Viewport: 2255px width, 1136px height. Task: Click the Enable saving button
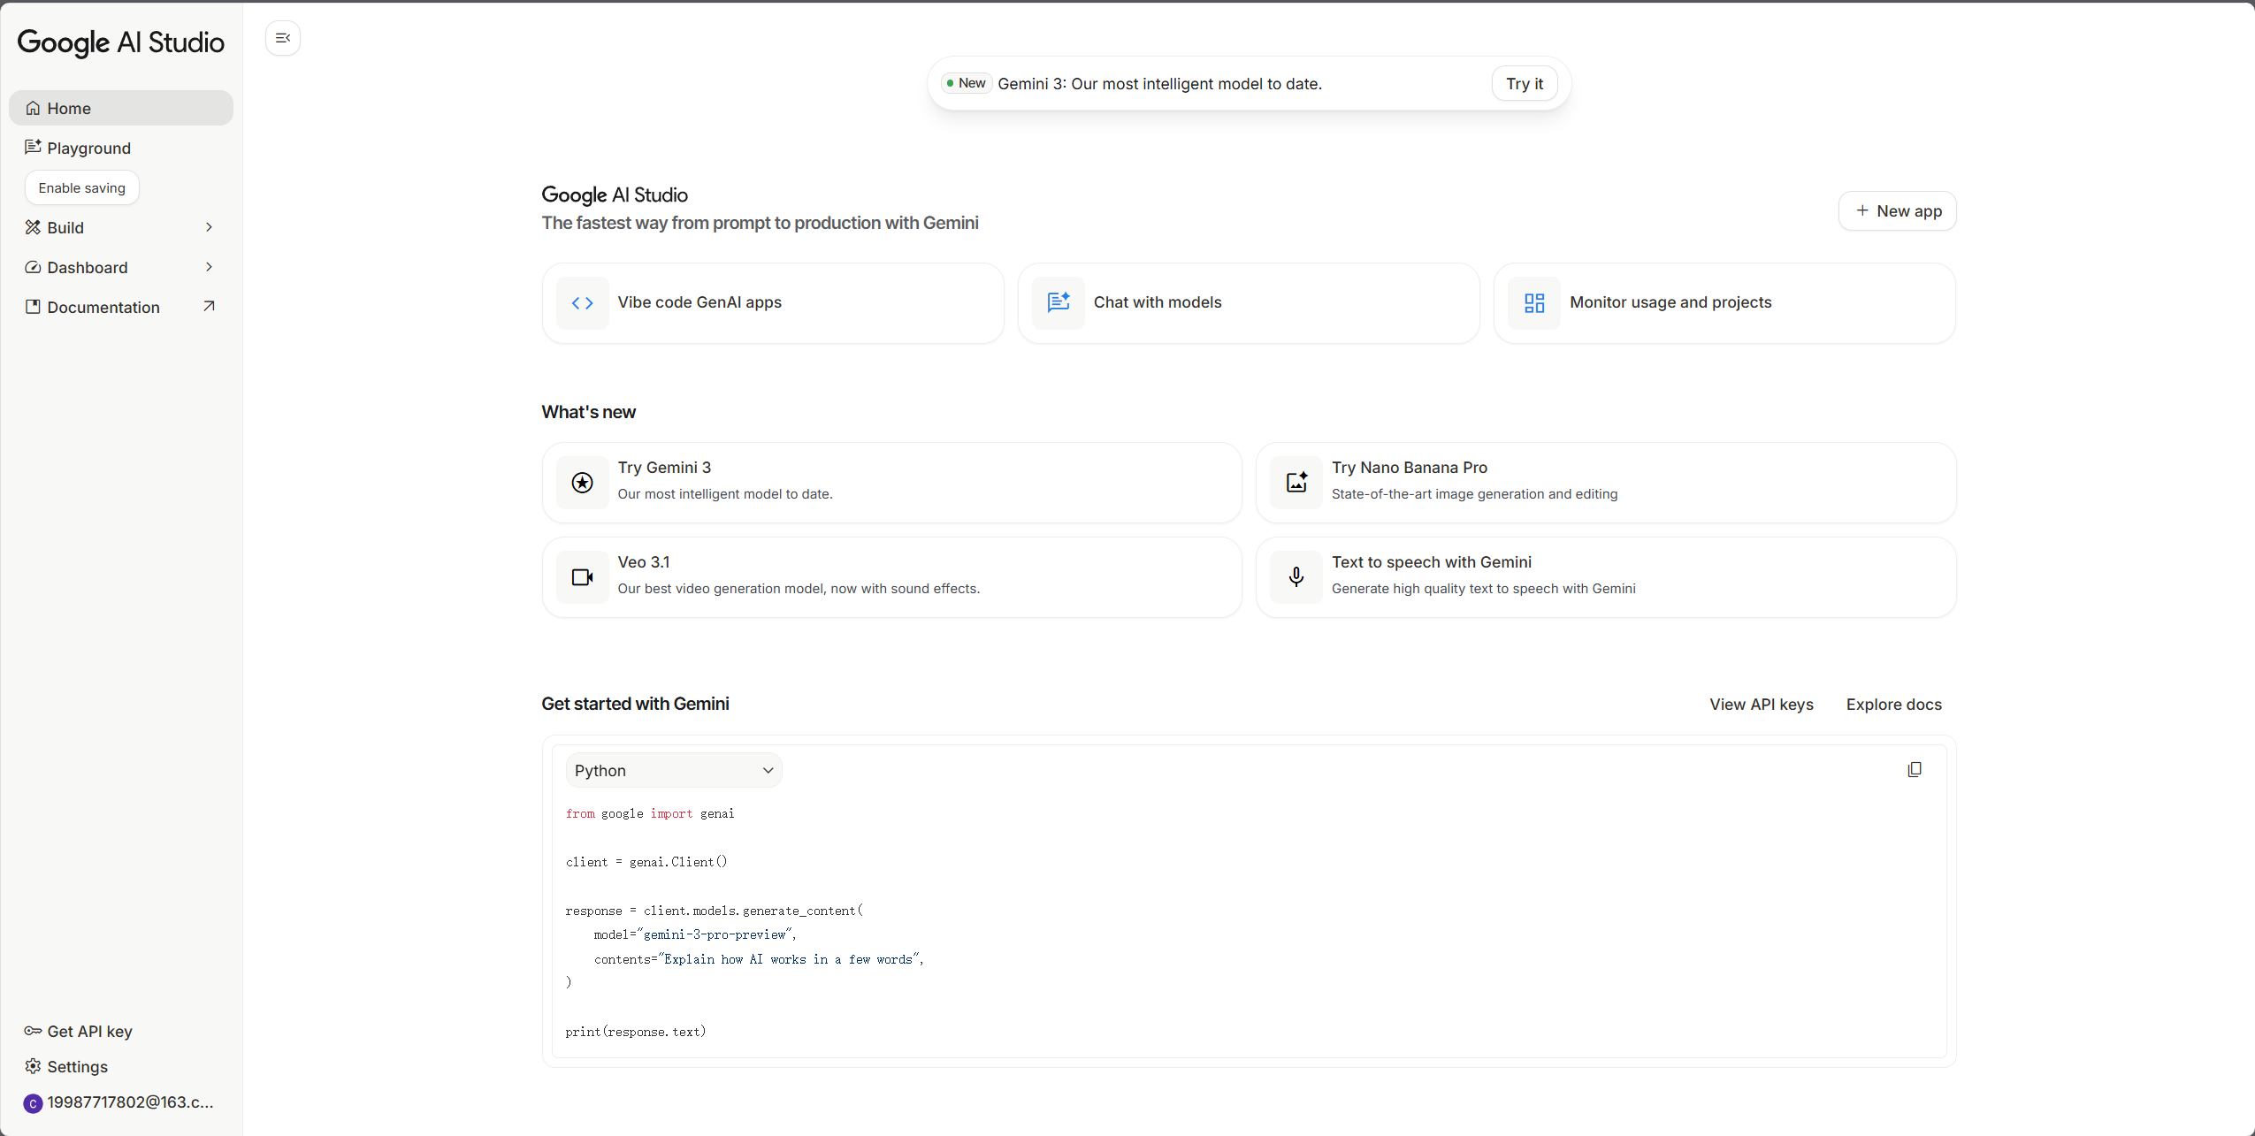click(x=81, y=187)
